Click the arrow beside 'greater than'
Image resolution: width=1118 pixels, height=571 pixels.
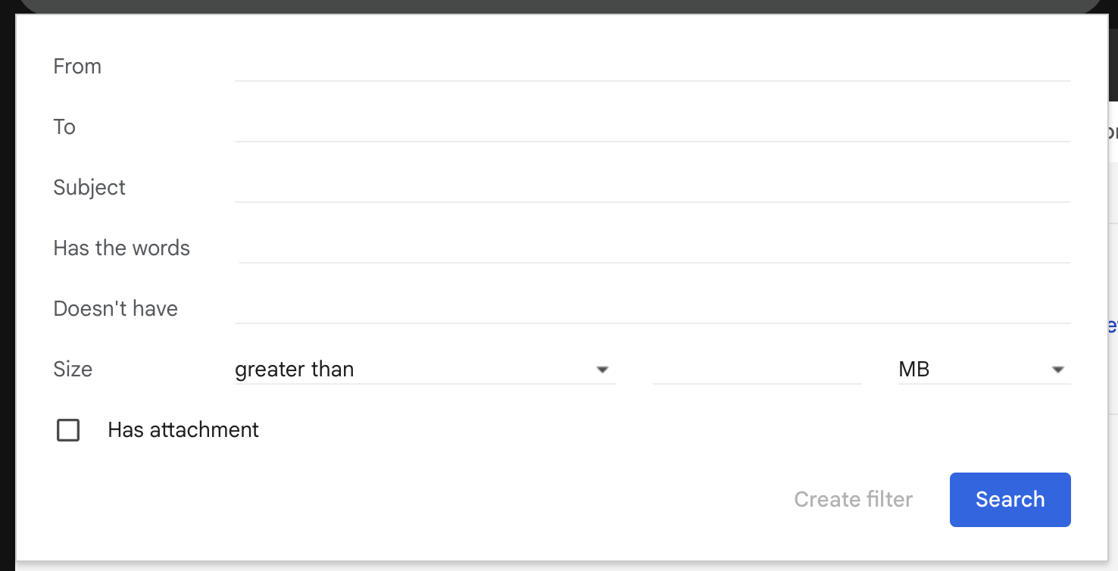click(602, 370)
